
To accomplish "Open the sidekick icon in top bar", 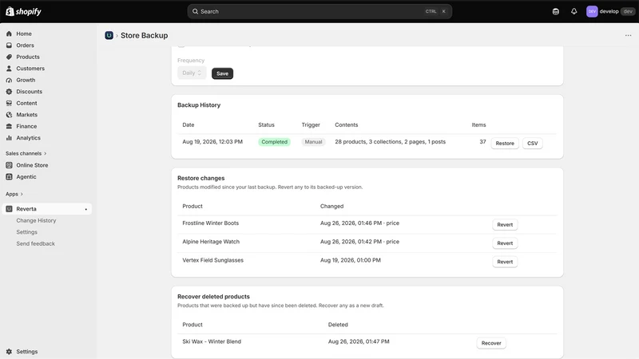I will (x=555, y=11).
